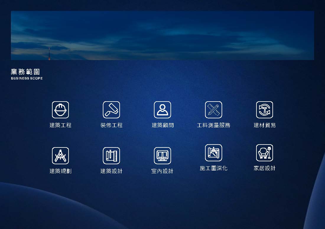The image size is (325, 229).
Task: Select the monitor icon for 室內設計
Action: click(162, 156)
